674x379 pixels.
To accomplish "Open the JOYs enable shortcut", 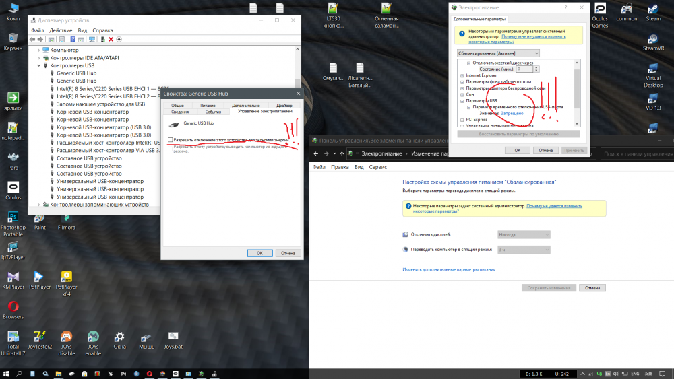I will [93, 343].
